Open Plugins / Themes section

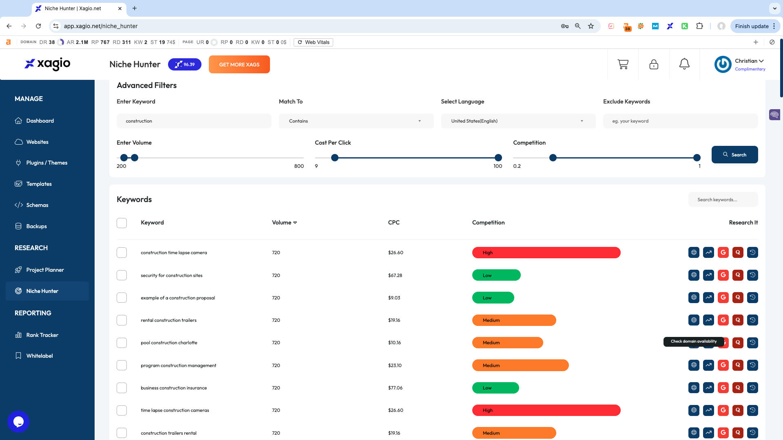click(x=46, y=163)
